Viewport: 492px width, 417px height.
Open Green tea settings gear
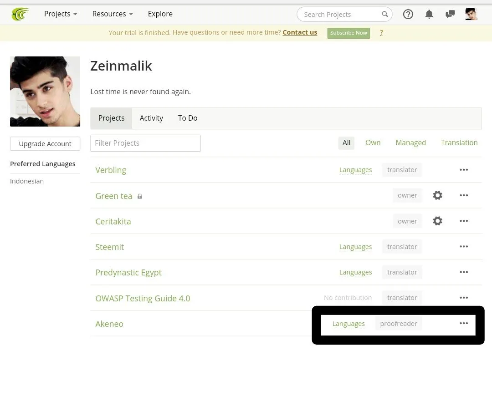point(437,195)
